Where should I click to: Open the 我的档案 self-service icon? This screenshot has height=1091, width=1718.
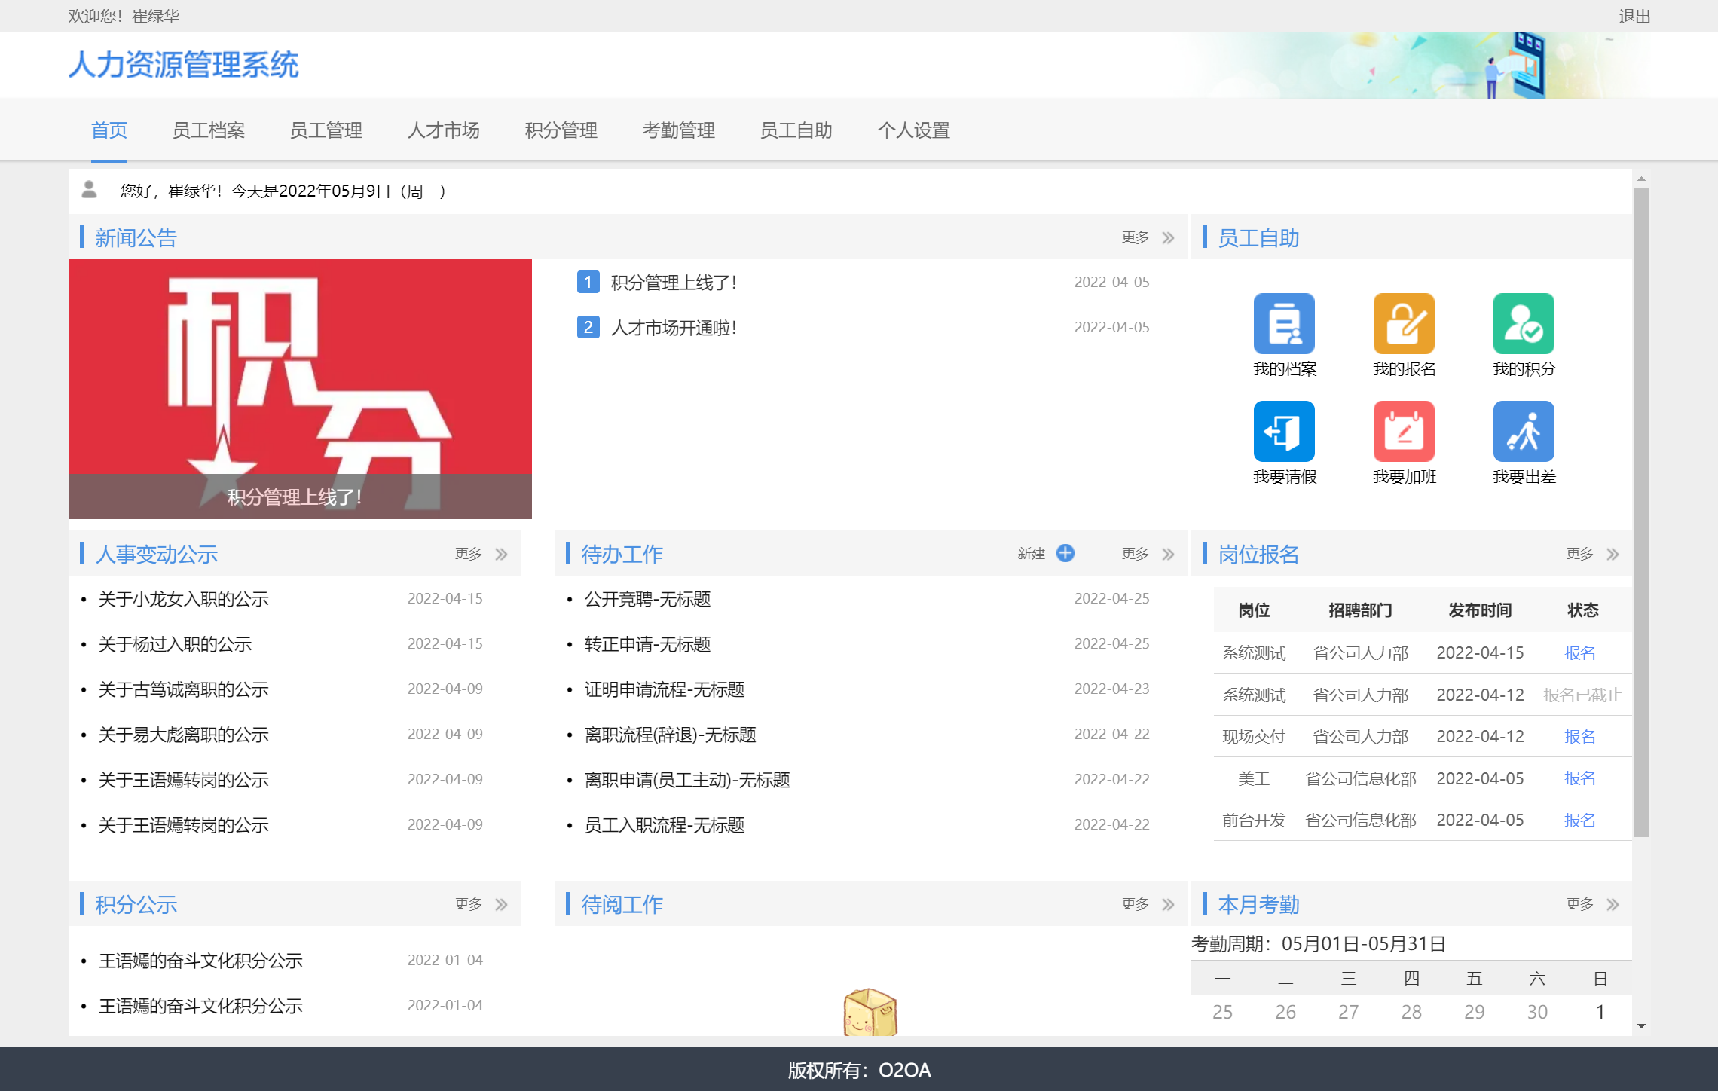click(x=1284, y=324)
